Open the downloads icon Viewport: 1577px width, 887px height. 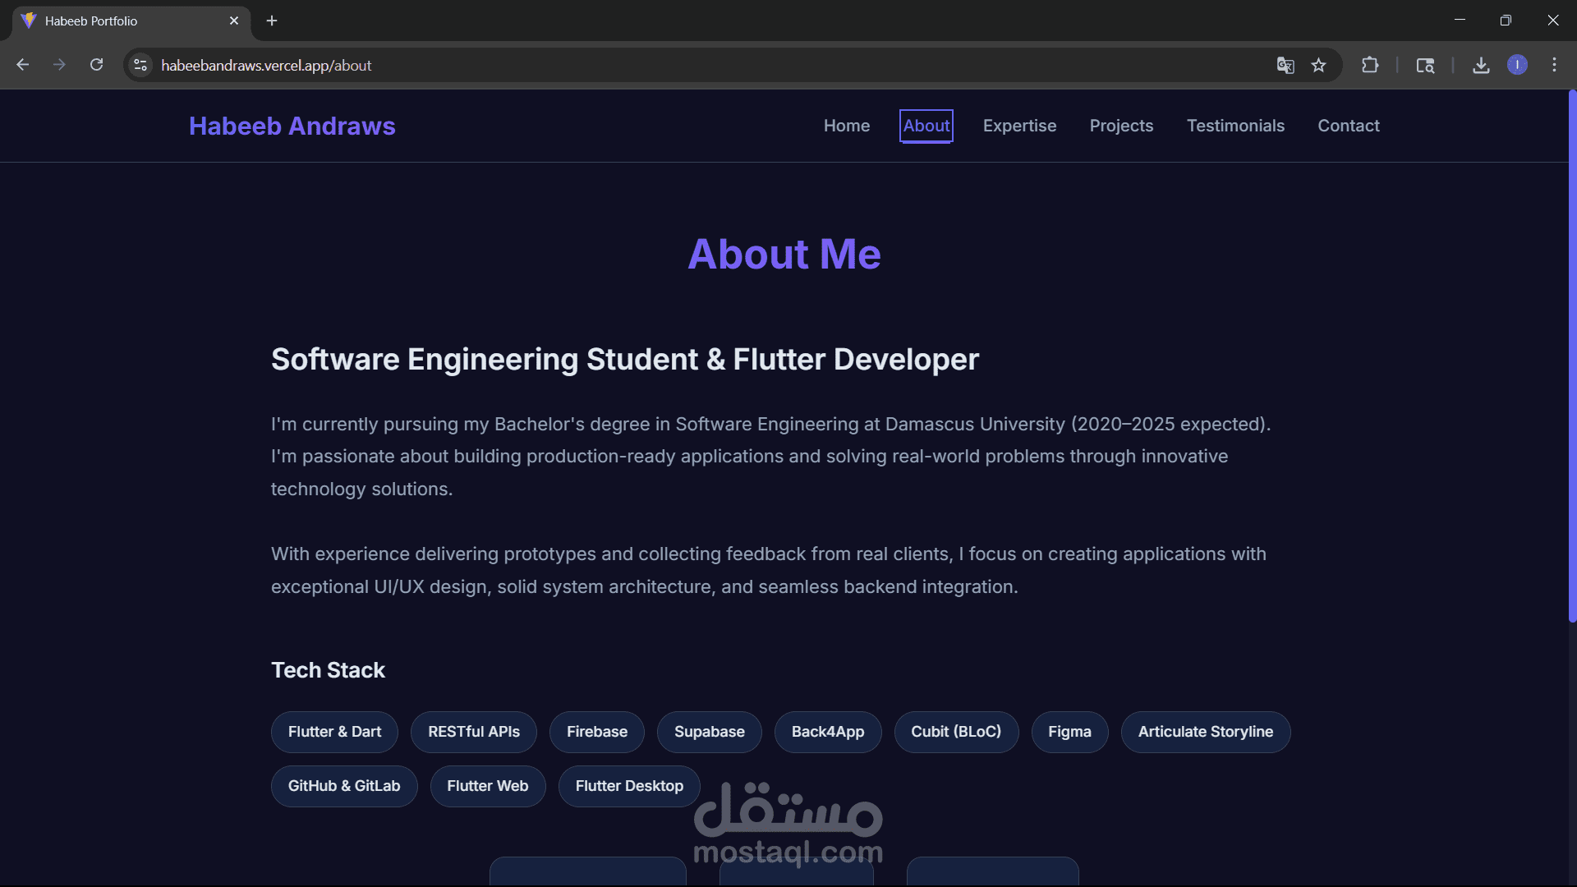1481,65
